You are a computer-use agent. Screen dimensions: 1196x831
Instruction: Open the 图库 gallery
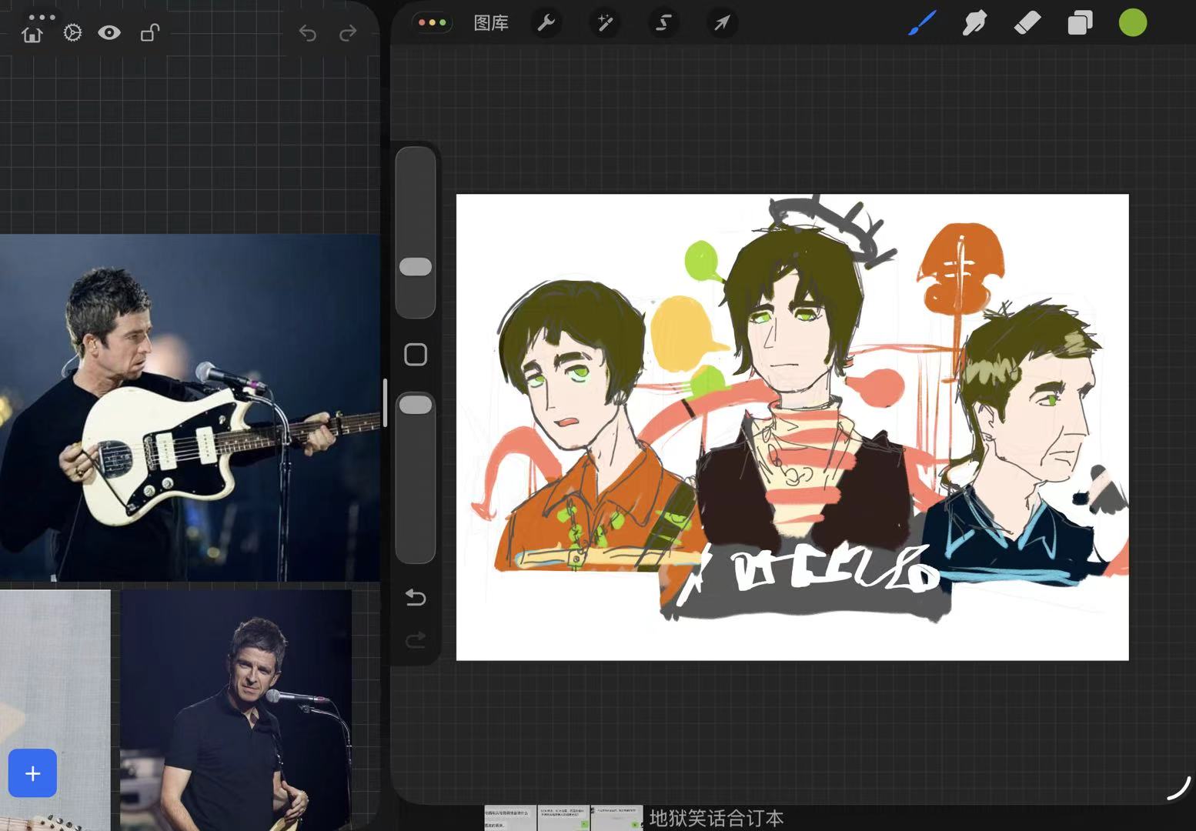[x=491, y=23]
